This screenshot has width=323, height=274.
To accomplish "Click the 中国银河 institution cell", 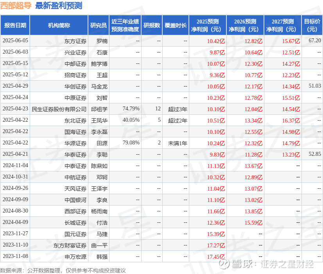I will click(x=75, y=200).
